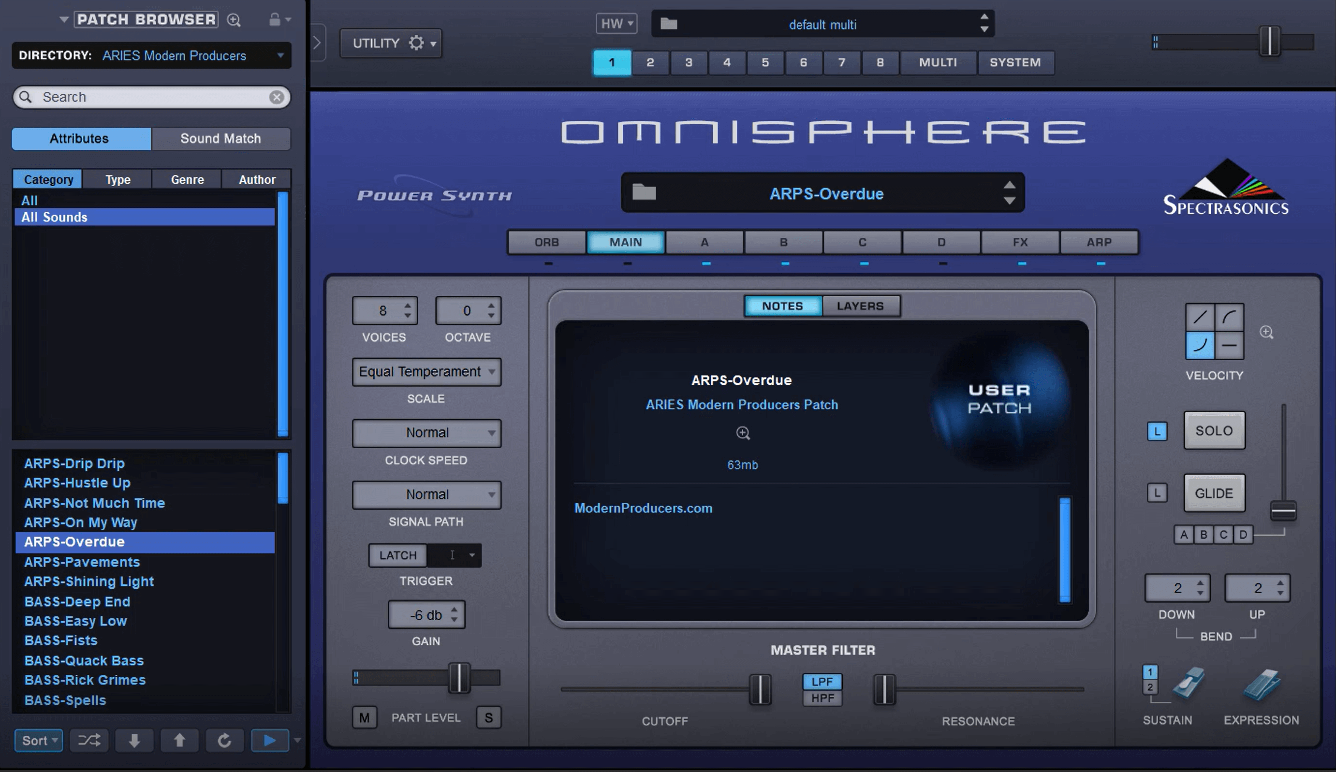This screenshot has width=1336, height=772.
Task: Select the ARPS-Pavements patch
Action: [145, 562]
